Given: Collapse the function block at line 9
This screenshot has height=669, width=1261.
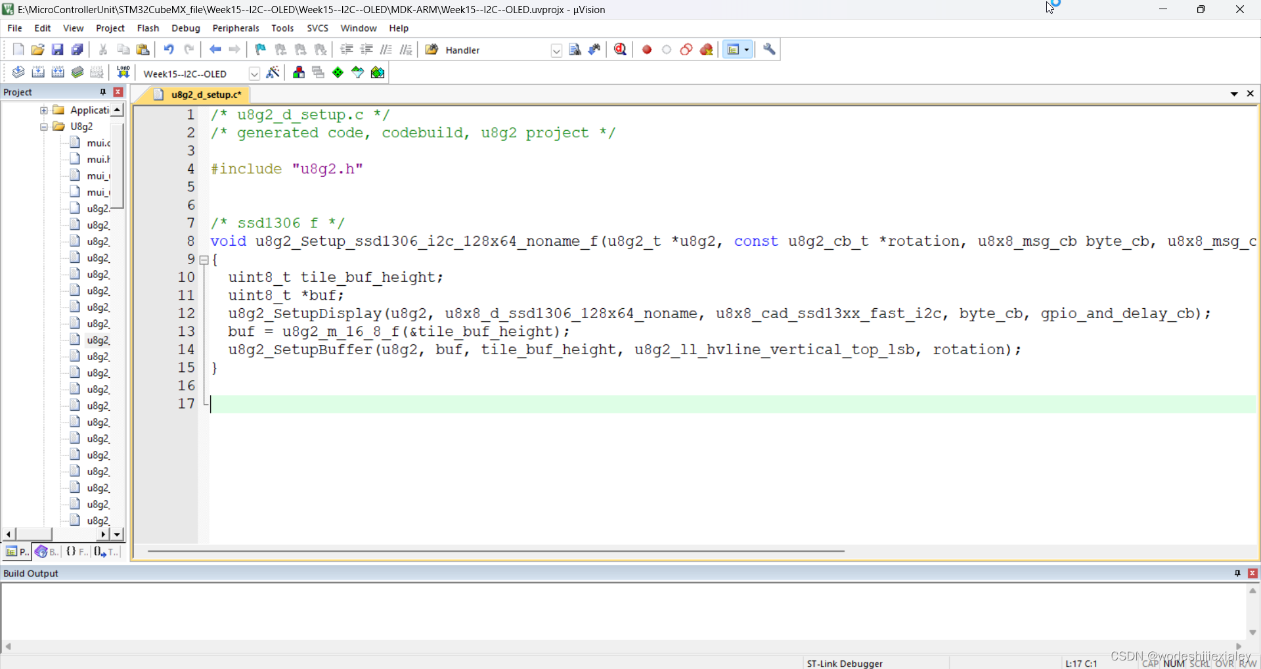Looking at the screenshot, I should (204, 260).
